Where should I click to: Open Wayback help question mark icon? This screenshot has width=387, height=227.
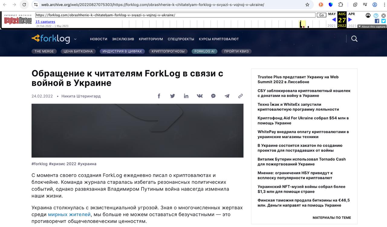pos(376,15)
